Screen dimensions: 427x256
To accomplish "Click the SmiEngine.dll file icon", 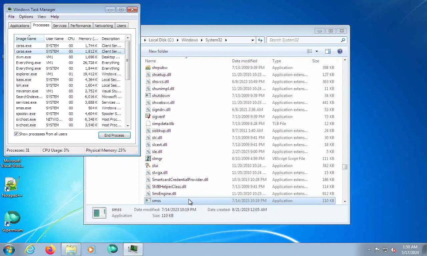I will [x=148, y=194].
